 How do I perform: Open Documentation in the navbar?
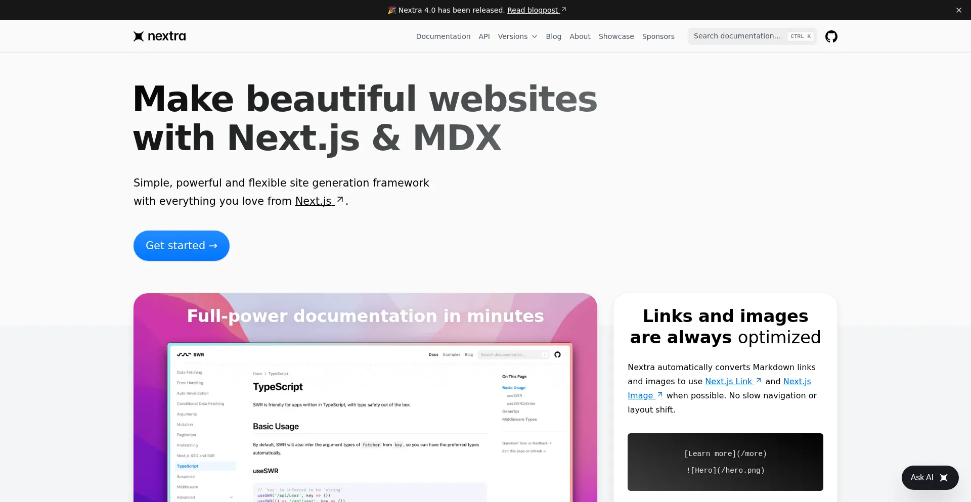(443, 36)
